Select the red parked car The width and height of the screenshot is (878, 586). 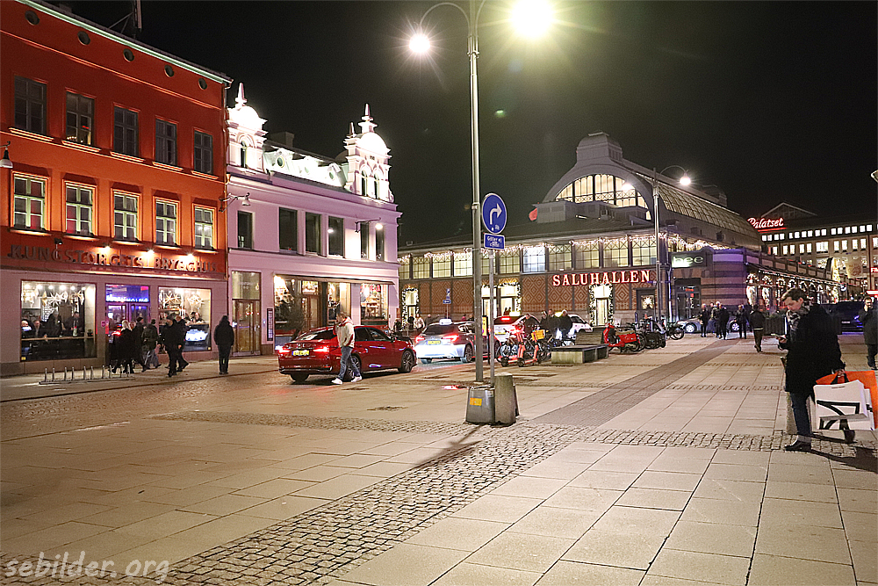[x=347, y=351]
